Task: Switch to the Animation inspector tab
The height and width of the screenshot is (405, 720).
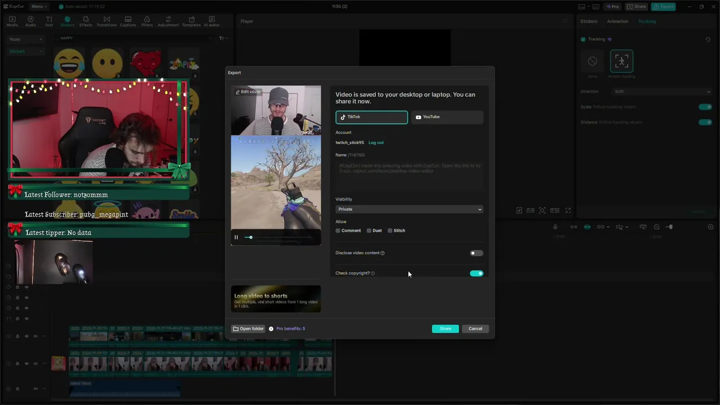Action: point(618,21)
